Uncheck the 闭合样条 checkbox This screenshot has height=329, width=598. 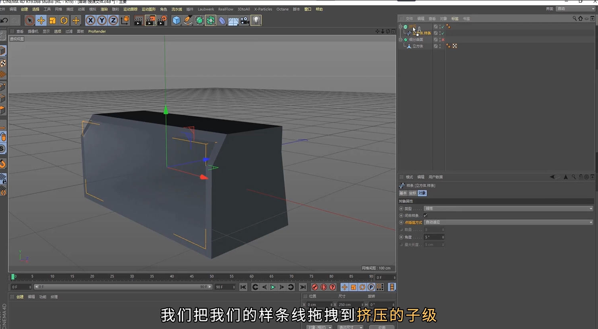coord(426,215)
